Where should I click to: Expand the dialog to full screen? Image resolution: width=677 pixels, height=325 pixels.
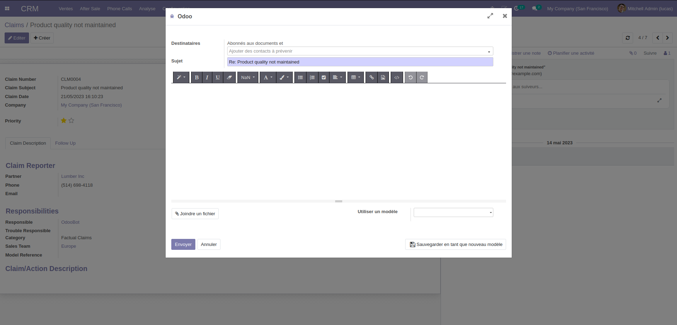tap(490, 16)
